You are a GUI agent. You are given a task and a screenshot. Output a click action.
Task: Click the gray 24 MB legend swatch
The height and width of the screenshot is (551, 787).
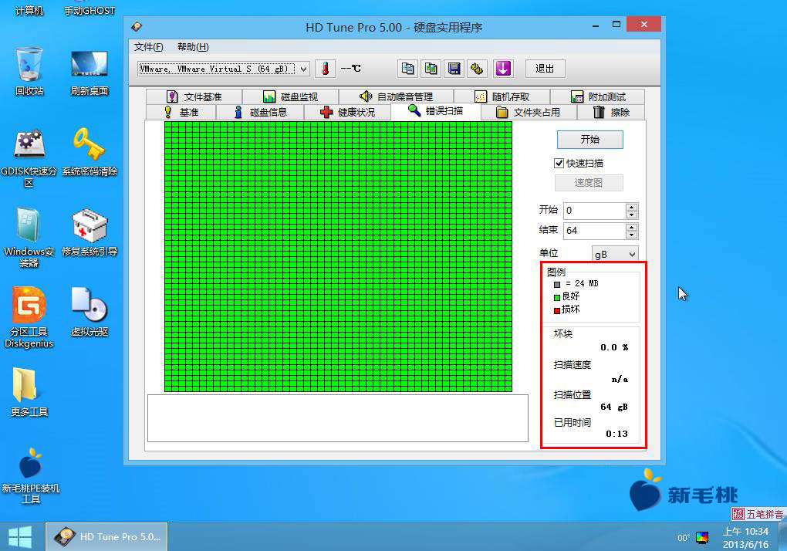pyautogui.click(x=556, y=285)
